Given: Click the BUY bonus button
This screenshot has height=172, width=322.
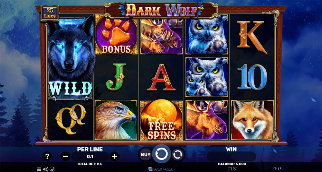Looking at the screenshot, I should (x=146, y=154).
